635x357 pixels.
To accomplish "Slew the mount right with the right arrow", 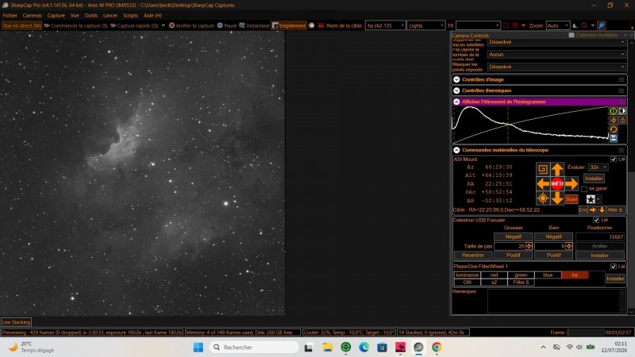I will (x=571, y=184).
